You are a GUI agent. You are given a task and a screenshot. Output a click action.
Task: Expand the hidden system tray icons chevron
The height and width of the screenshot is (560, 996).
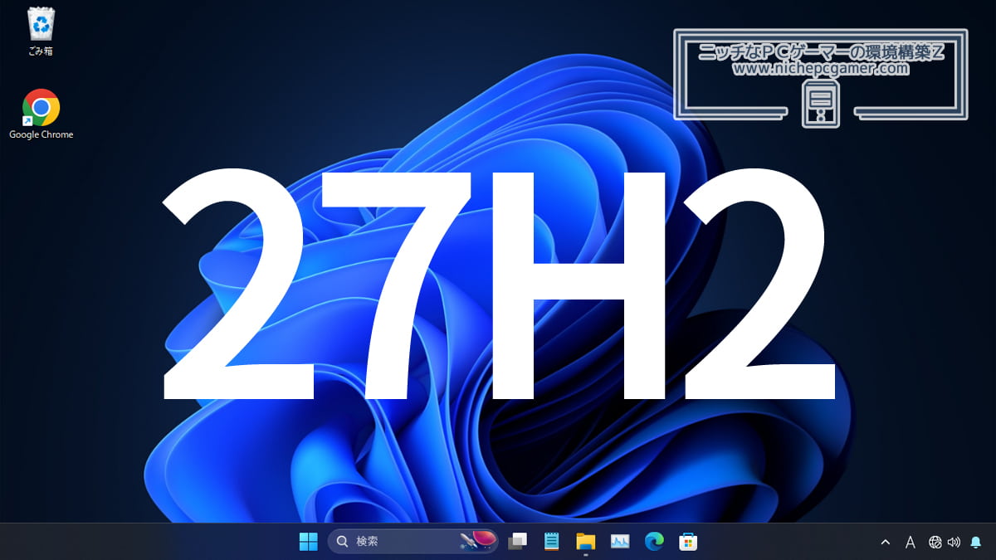[x=885, y=542]
